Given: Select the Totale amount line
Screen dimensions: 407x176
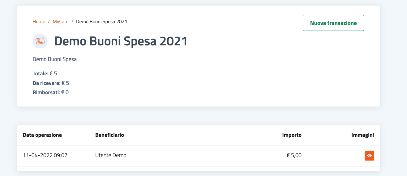Looking at the screenshot, I should (45, 73).
